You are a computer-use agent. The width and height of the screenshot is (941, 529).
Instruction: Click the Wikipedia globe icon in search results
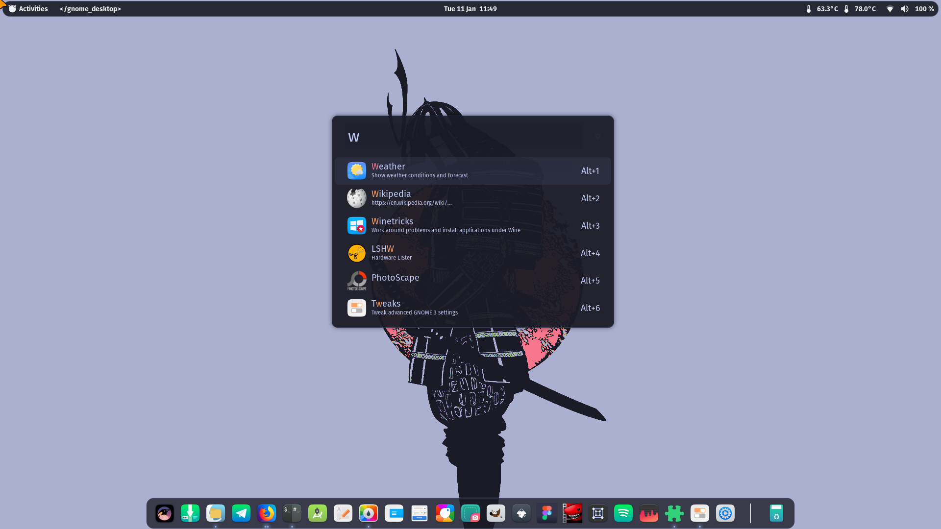click(x=357, y=198)
